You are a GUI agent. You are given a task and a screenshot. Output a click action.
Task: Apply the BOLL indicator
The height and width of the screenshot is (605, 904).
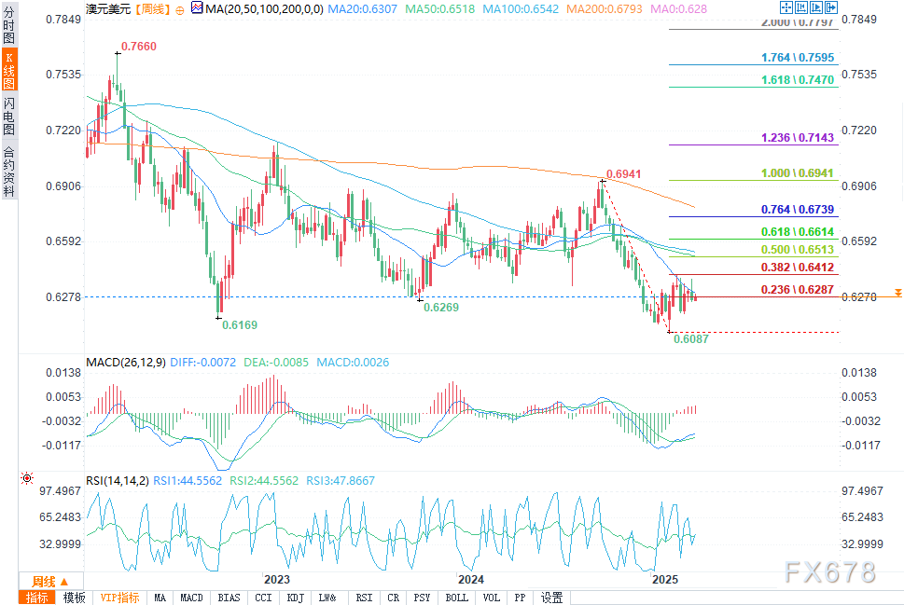pyautogui.click(x=456, y=598)
